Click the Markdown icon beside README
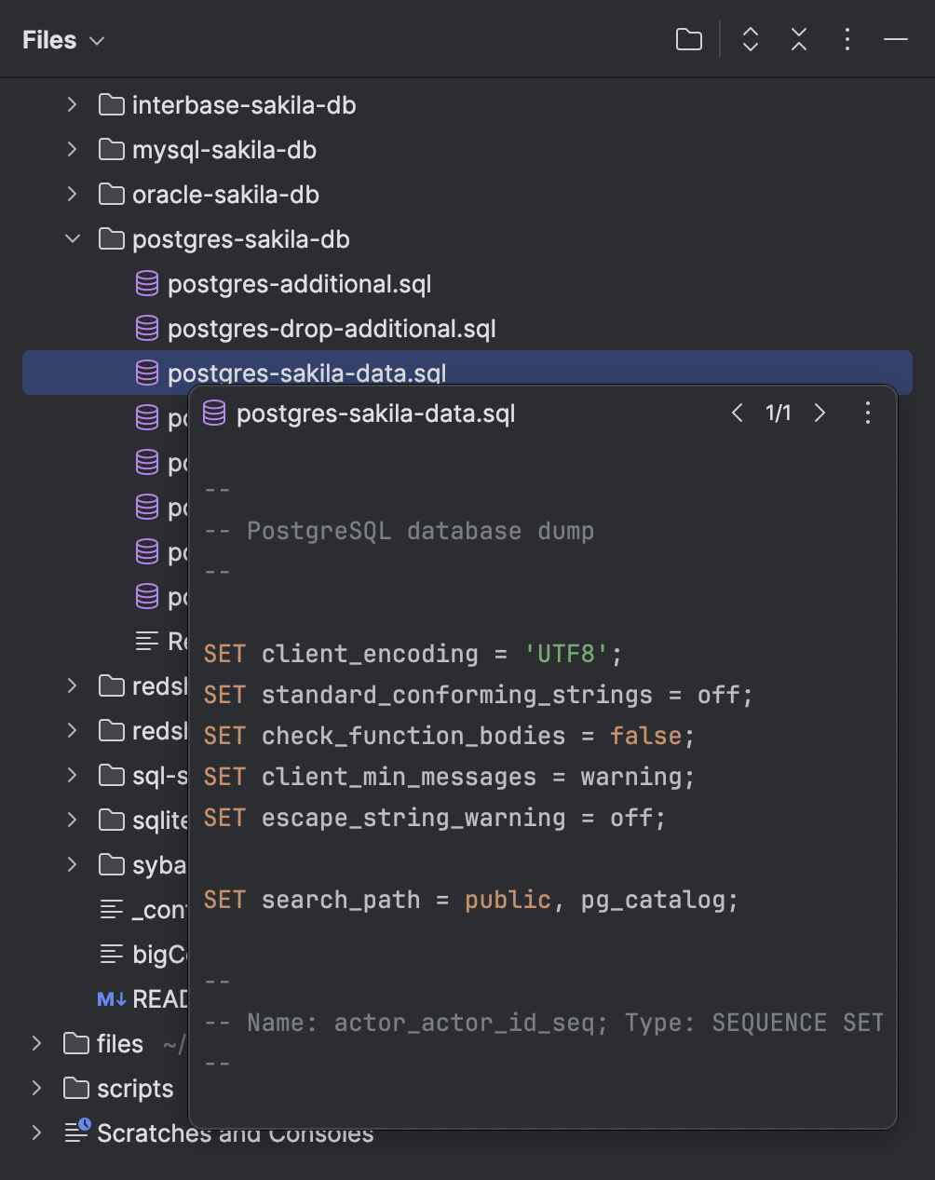Viewport: 935px width, 1180px height. tap(110, 998)
